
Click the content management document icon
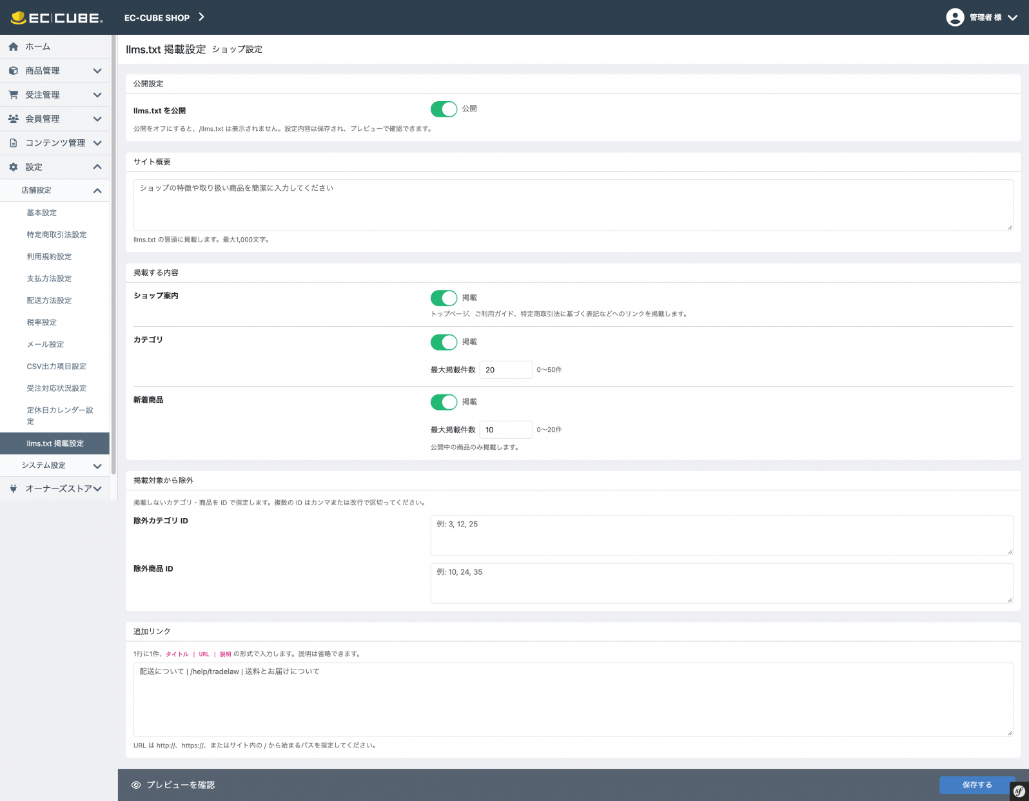13,143
